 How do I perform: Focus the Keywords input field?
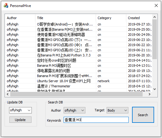point(96,120)
